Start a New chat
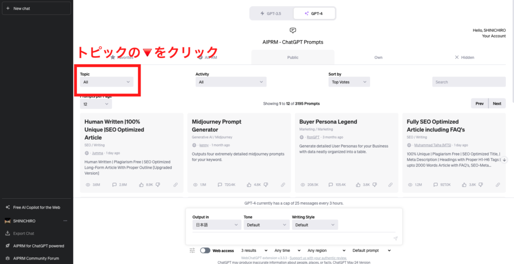Viewport: 514px width, 264px height. [x=36, y=9]
